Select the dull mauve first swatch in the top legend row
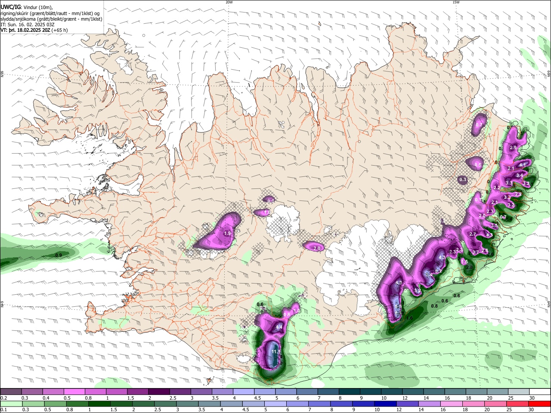 click(11, 391)
